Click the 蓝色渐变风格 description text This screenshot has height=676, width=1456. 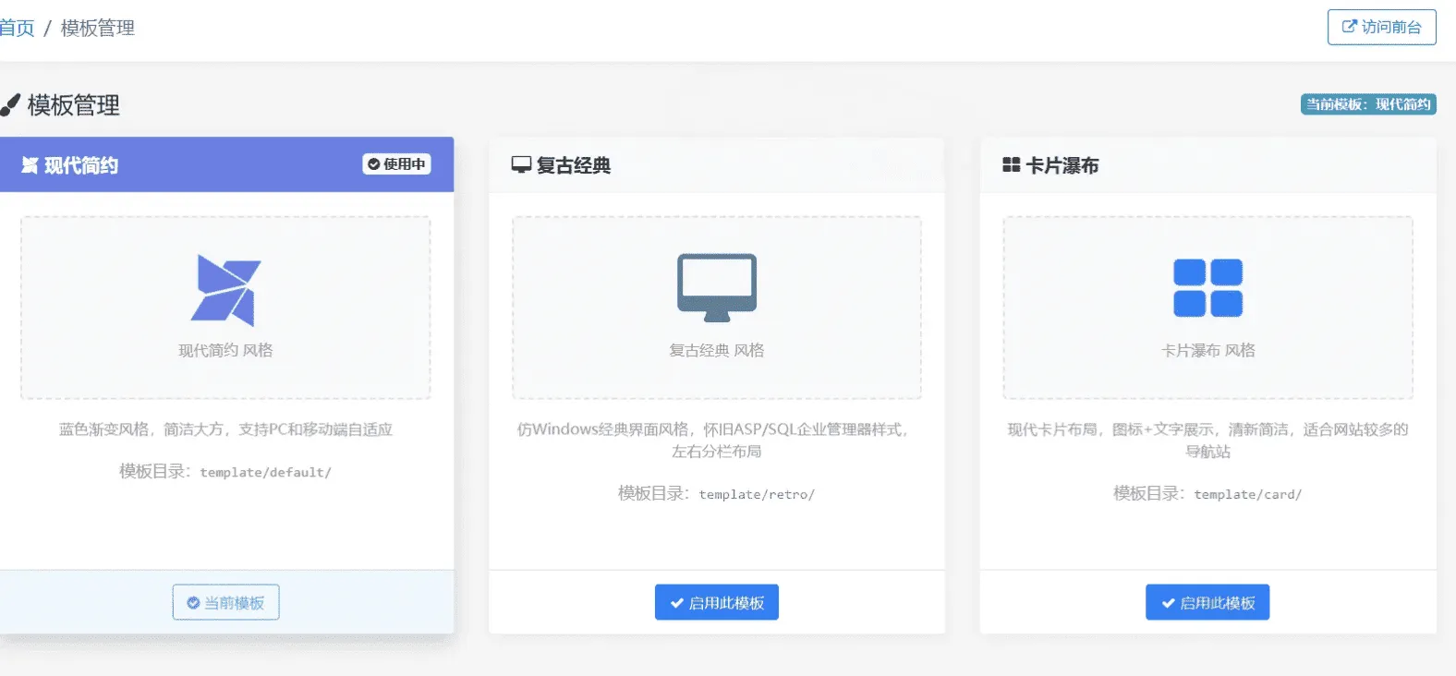click(225, 429)
